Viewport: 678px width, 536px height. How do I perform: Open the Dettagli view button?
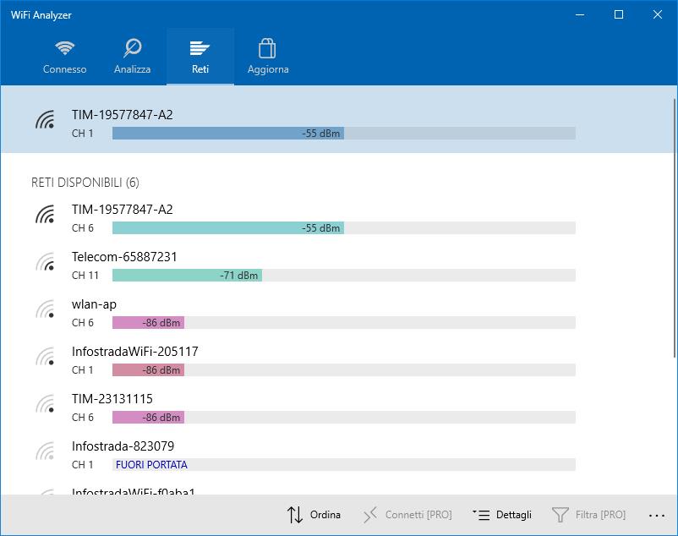pyautogui.click(x=502, y=515)
